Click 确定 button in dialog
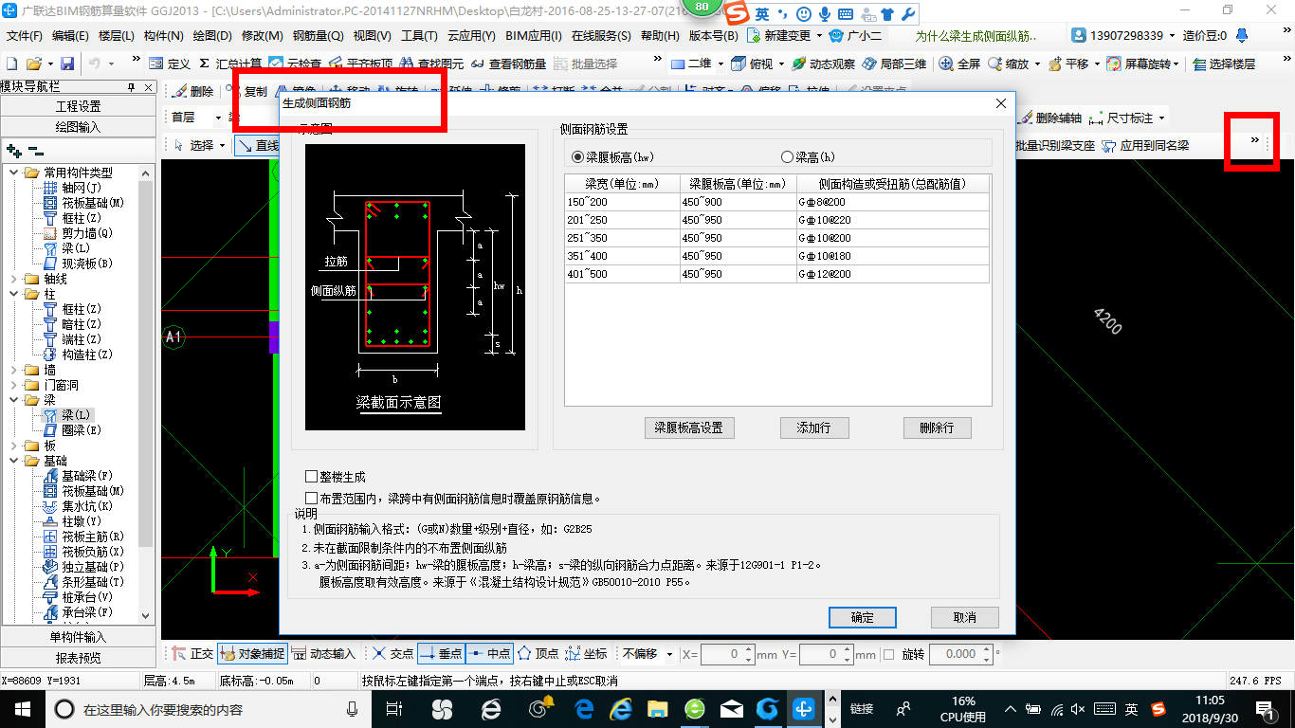This screenshot has height=728, width=1295. pos(863,617)
